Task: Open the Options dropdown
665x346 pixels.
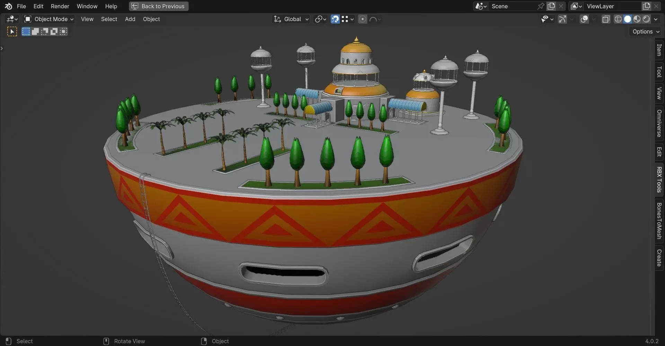Action: (646, 31)
